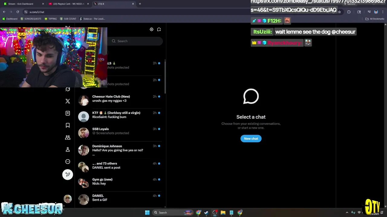Click the account avatar at sidebar bottom
This screenshot has width=387, height=217.
(68, 199)
